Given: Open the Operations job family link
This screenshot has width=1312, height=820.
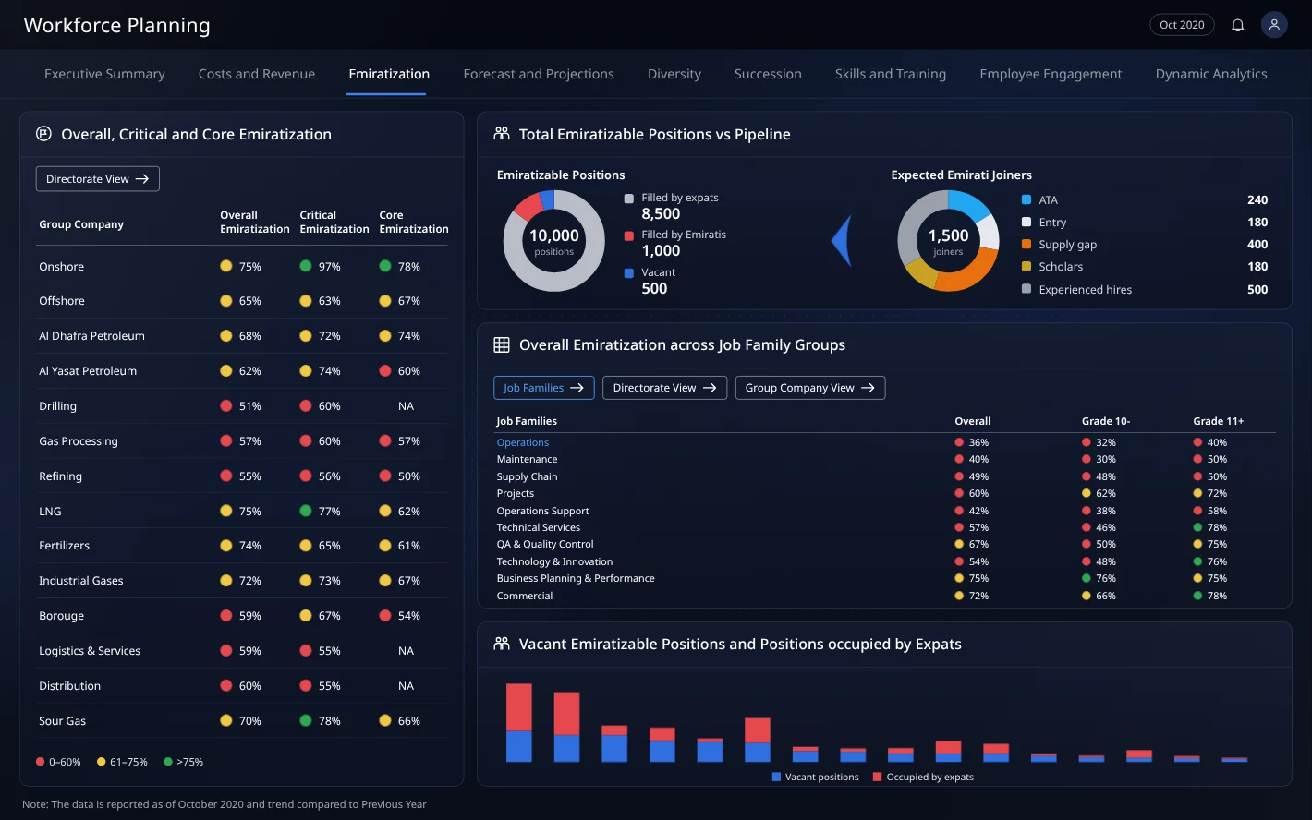Looking at the screenshot, I should tap(523, 442).
